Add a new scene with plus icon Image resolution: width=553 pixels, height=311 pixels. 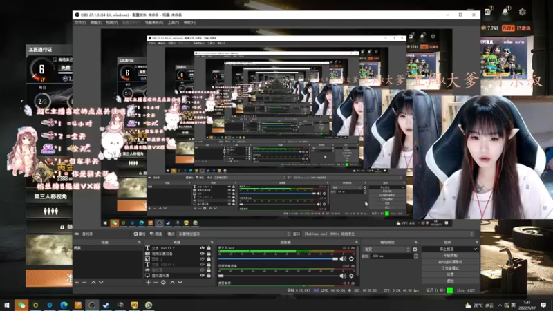77,283
